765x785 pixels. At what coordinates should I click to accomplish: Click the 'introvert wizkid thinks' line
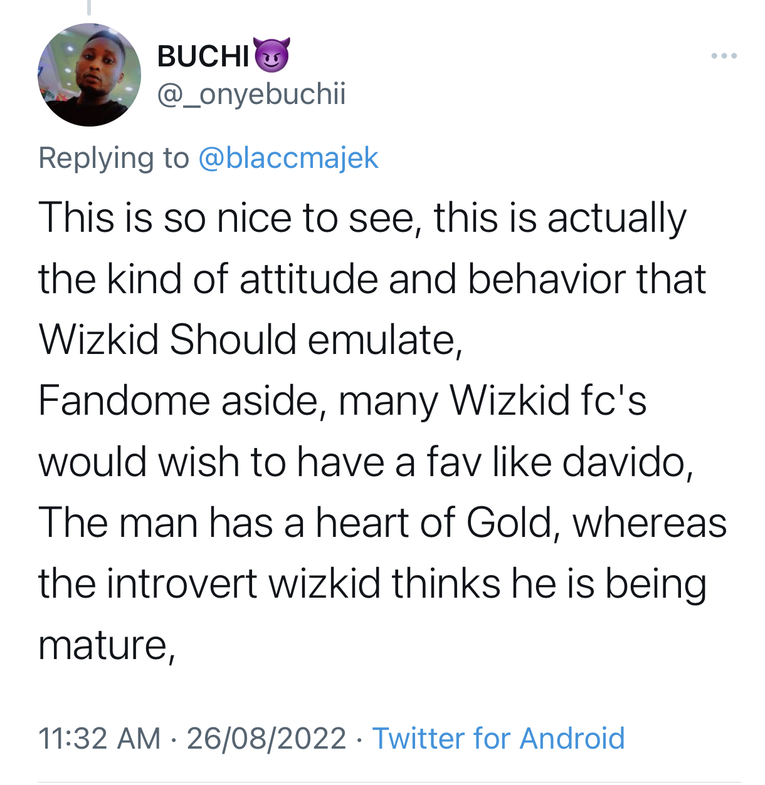pyautogui.click(x=372, y=585)
